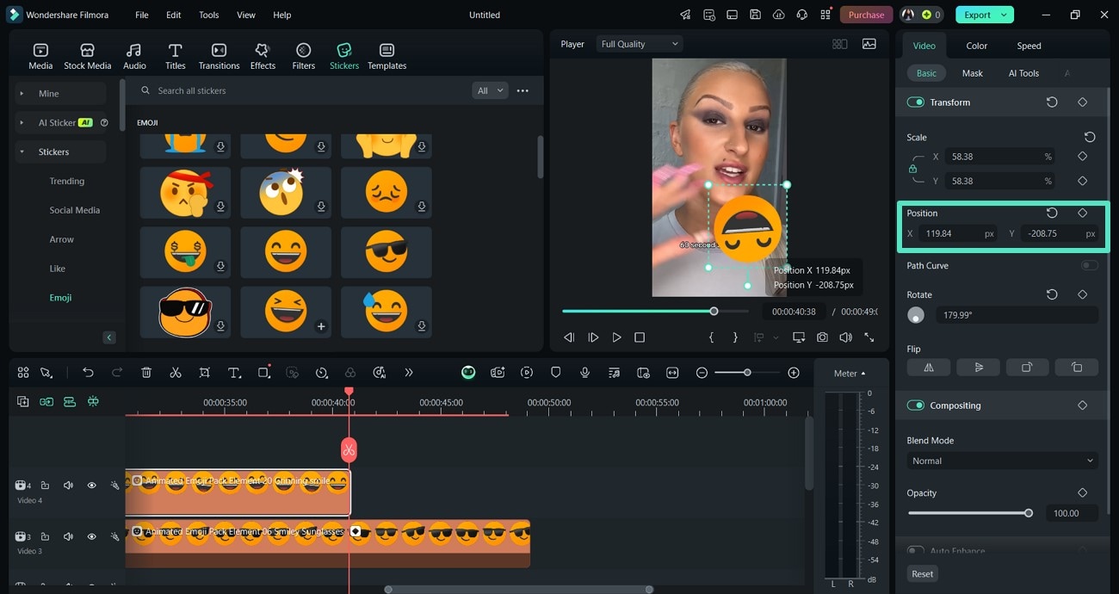Viewport: 1119px width, 594px height.
Task: Click the Export button
Action: (x=984, y=15)
